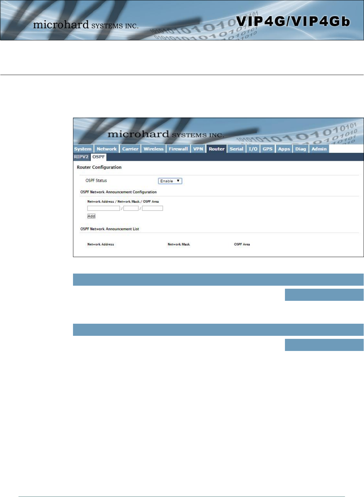
Task: Go to the Diag tab
Action: pyautogui.click(x=301, y=149)
